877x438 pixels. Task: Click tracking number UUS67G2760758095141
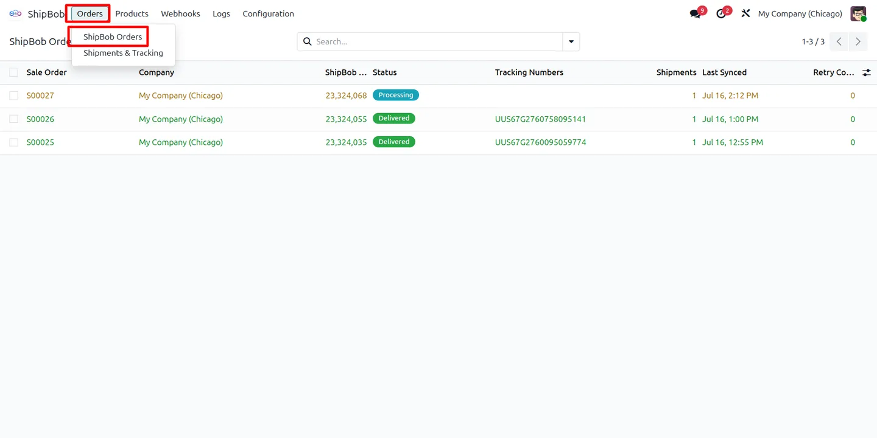540,119
